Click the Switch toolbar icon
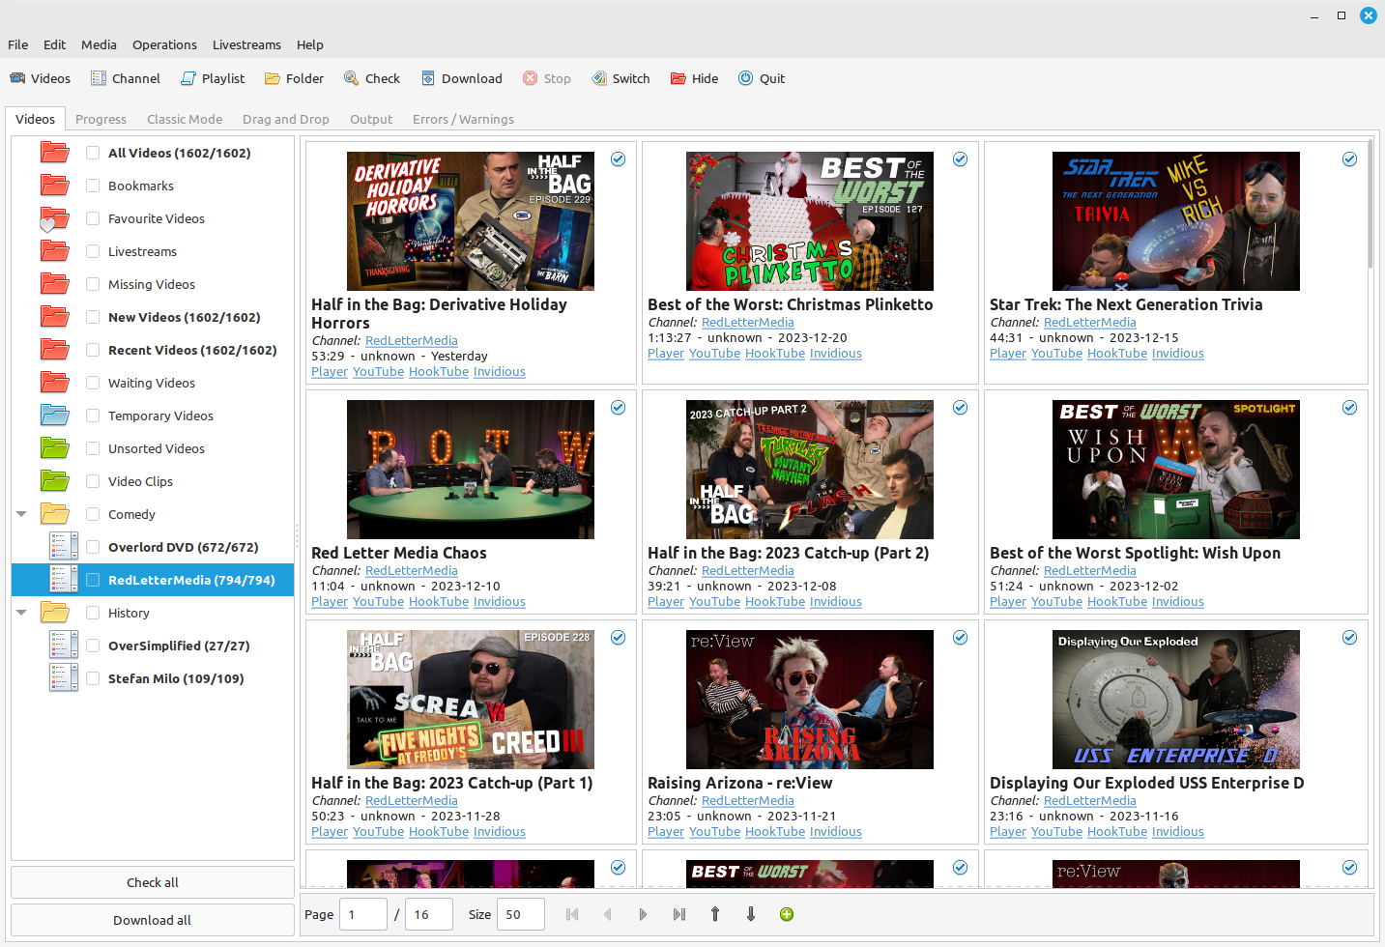 click(620, 78)
